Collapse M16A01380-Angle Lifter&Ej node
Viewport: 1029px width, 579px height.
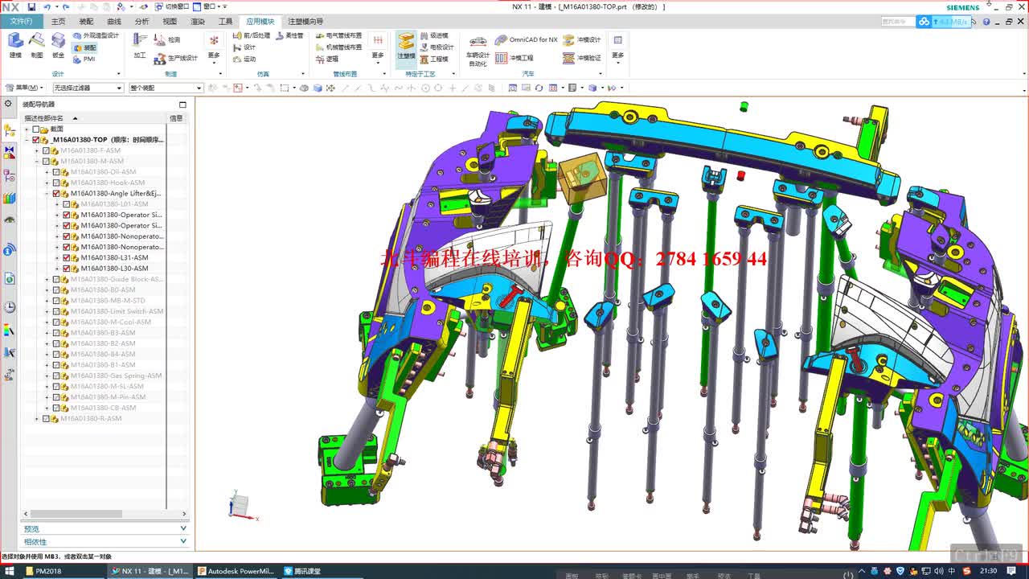tap(47, 194)
